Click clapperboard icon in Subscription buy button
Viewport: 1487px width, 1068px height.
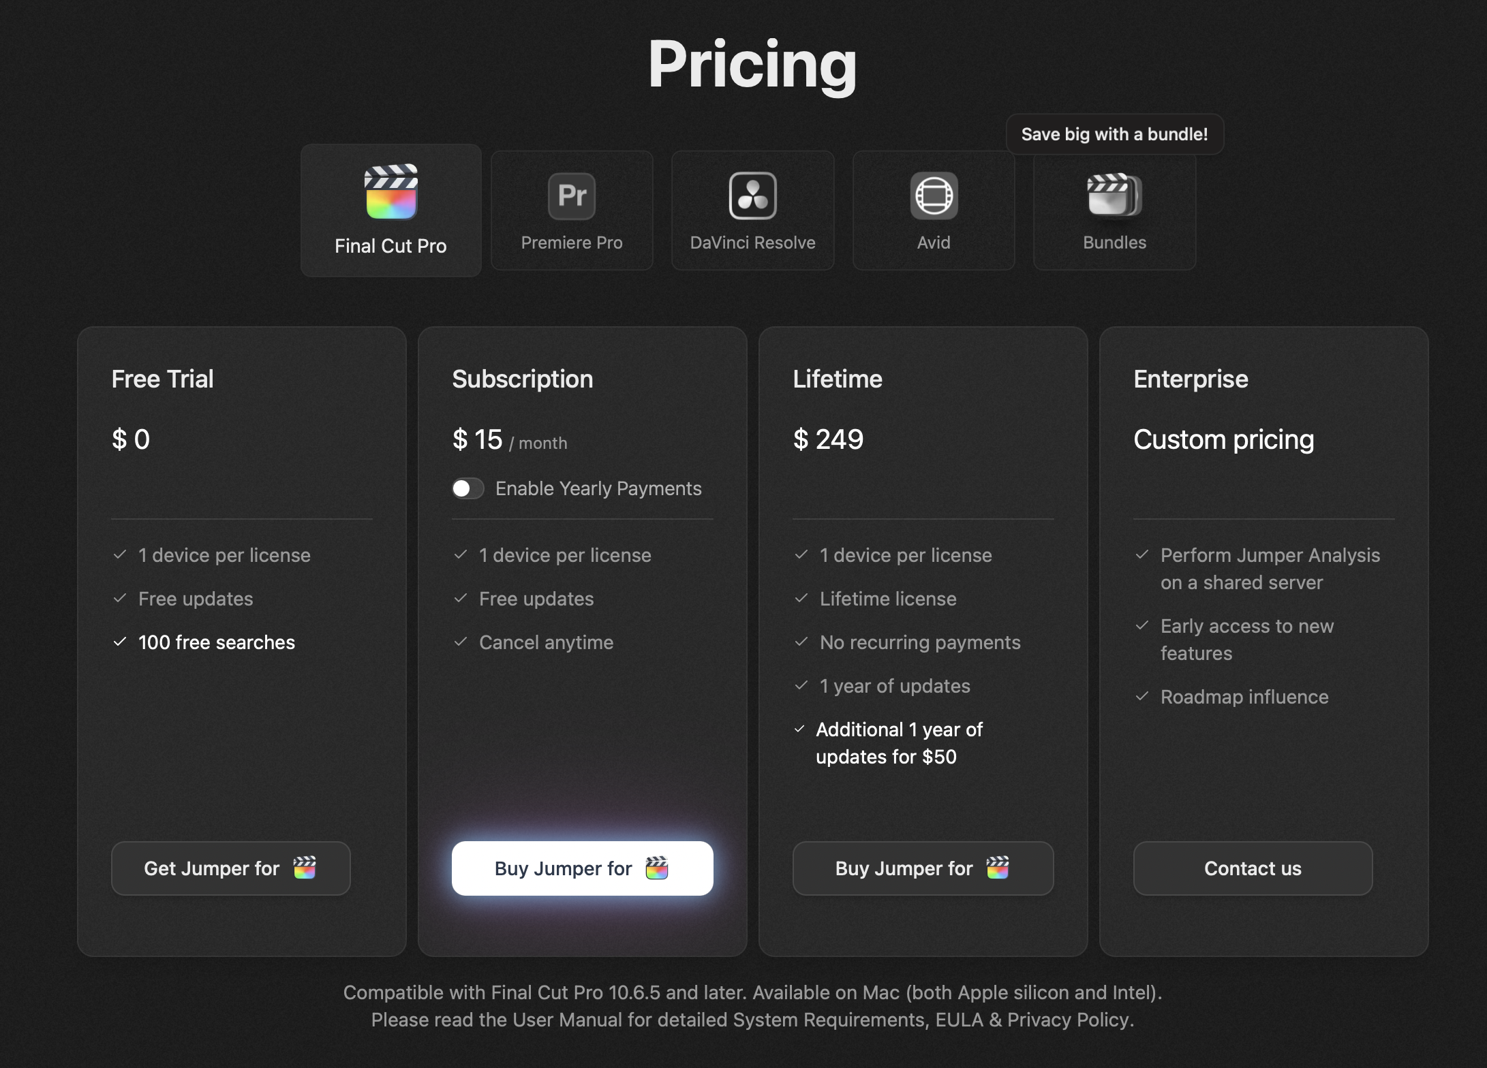point(657,868)
